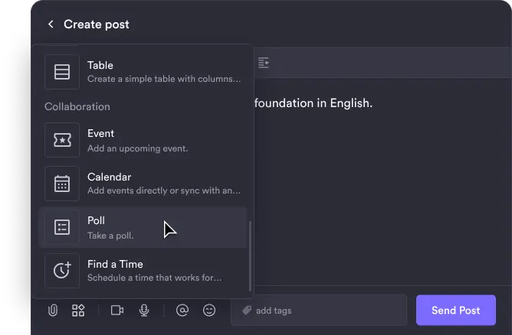Image resolution: width=512 pixels, height=335 pixels.
Task: Go back using the Create post arrow
Action: point(51,24)
